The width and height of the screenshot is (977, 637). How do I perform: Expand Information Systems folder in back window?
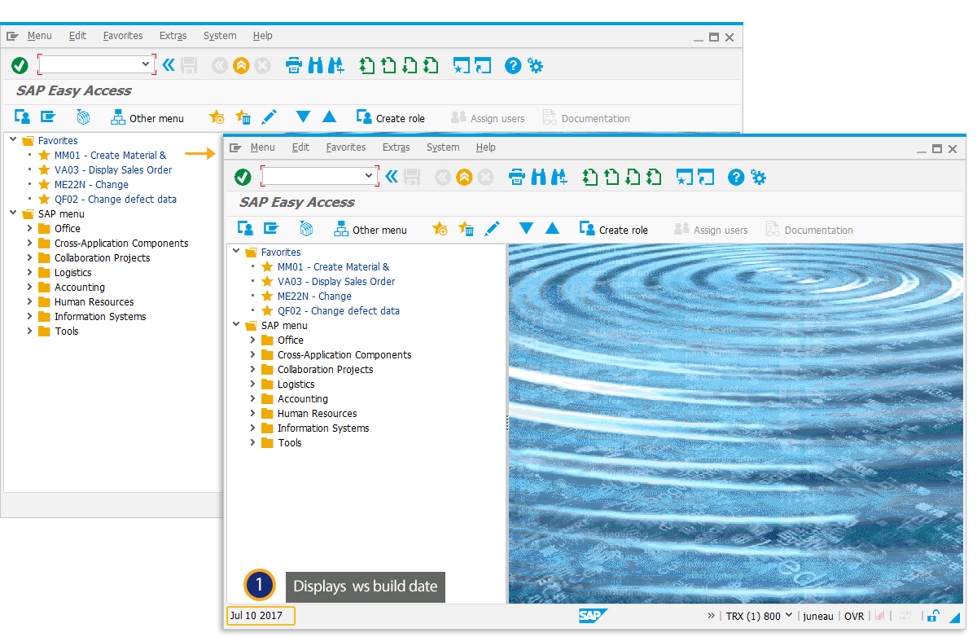click(x=30, y=316)
